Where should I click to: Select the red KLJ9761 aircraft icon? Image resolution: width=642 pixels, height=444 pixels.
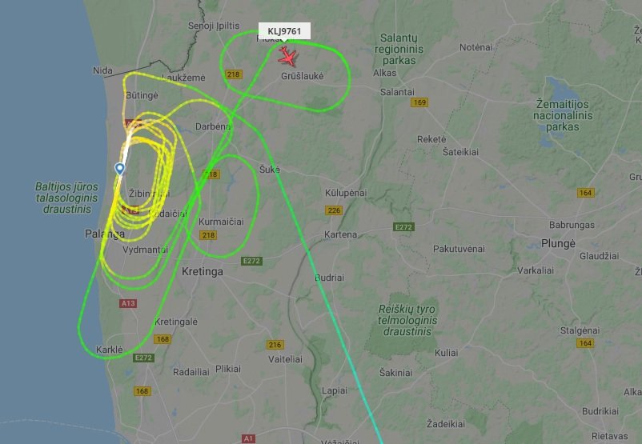point(287,56)
